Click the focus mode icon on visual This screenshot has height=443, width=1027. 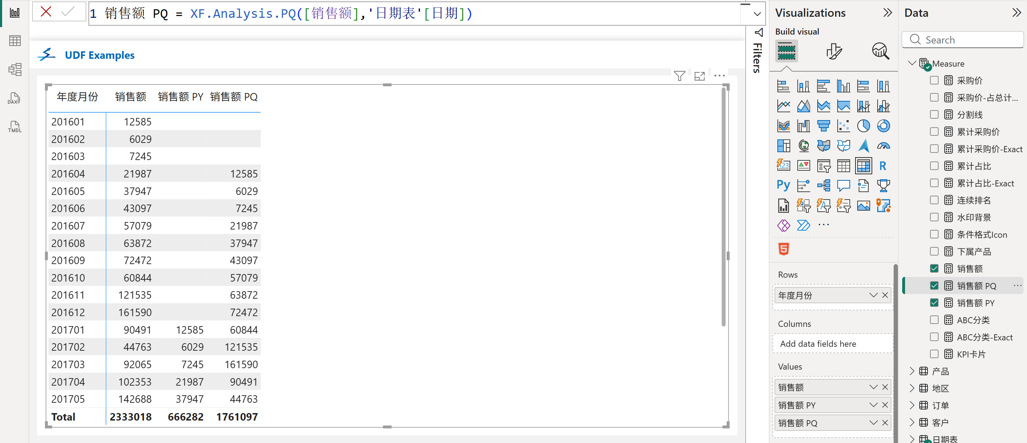tap(699, 76)
